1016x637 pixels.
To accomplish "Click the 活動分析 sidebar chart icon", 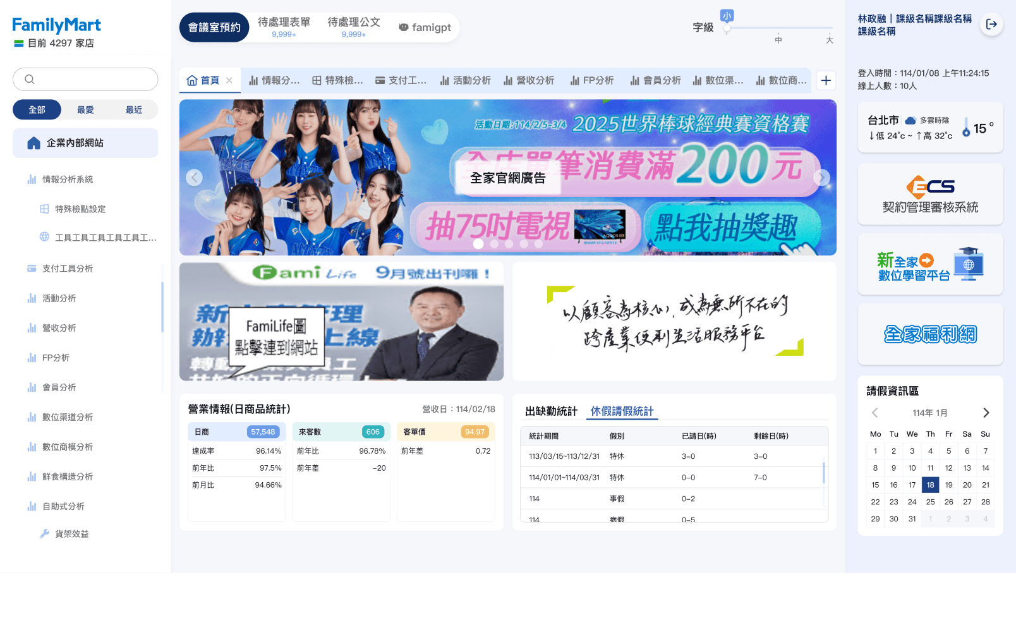I will coord(32,298).
